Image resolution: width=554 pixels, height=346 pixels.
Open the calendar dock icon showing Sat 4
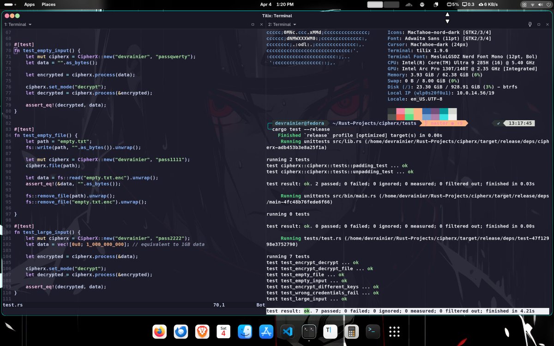tap(223, 331)
